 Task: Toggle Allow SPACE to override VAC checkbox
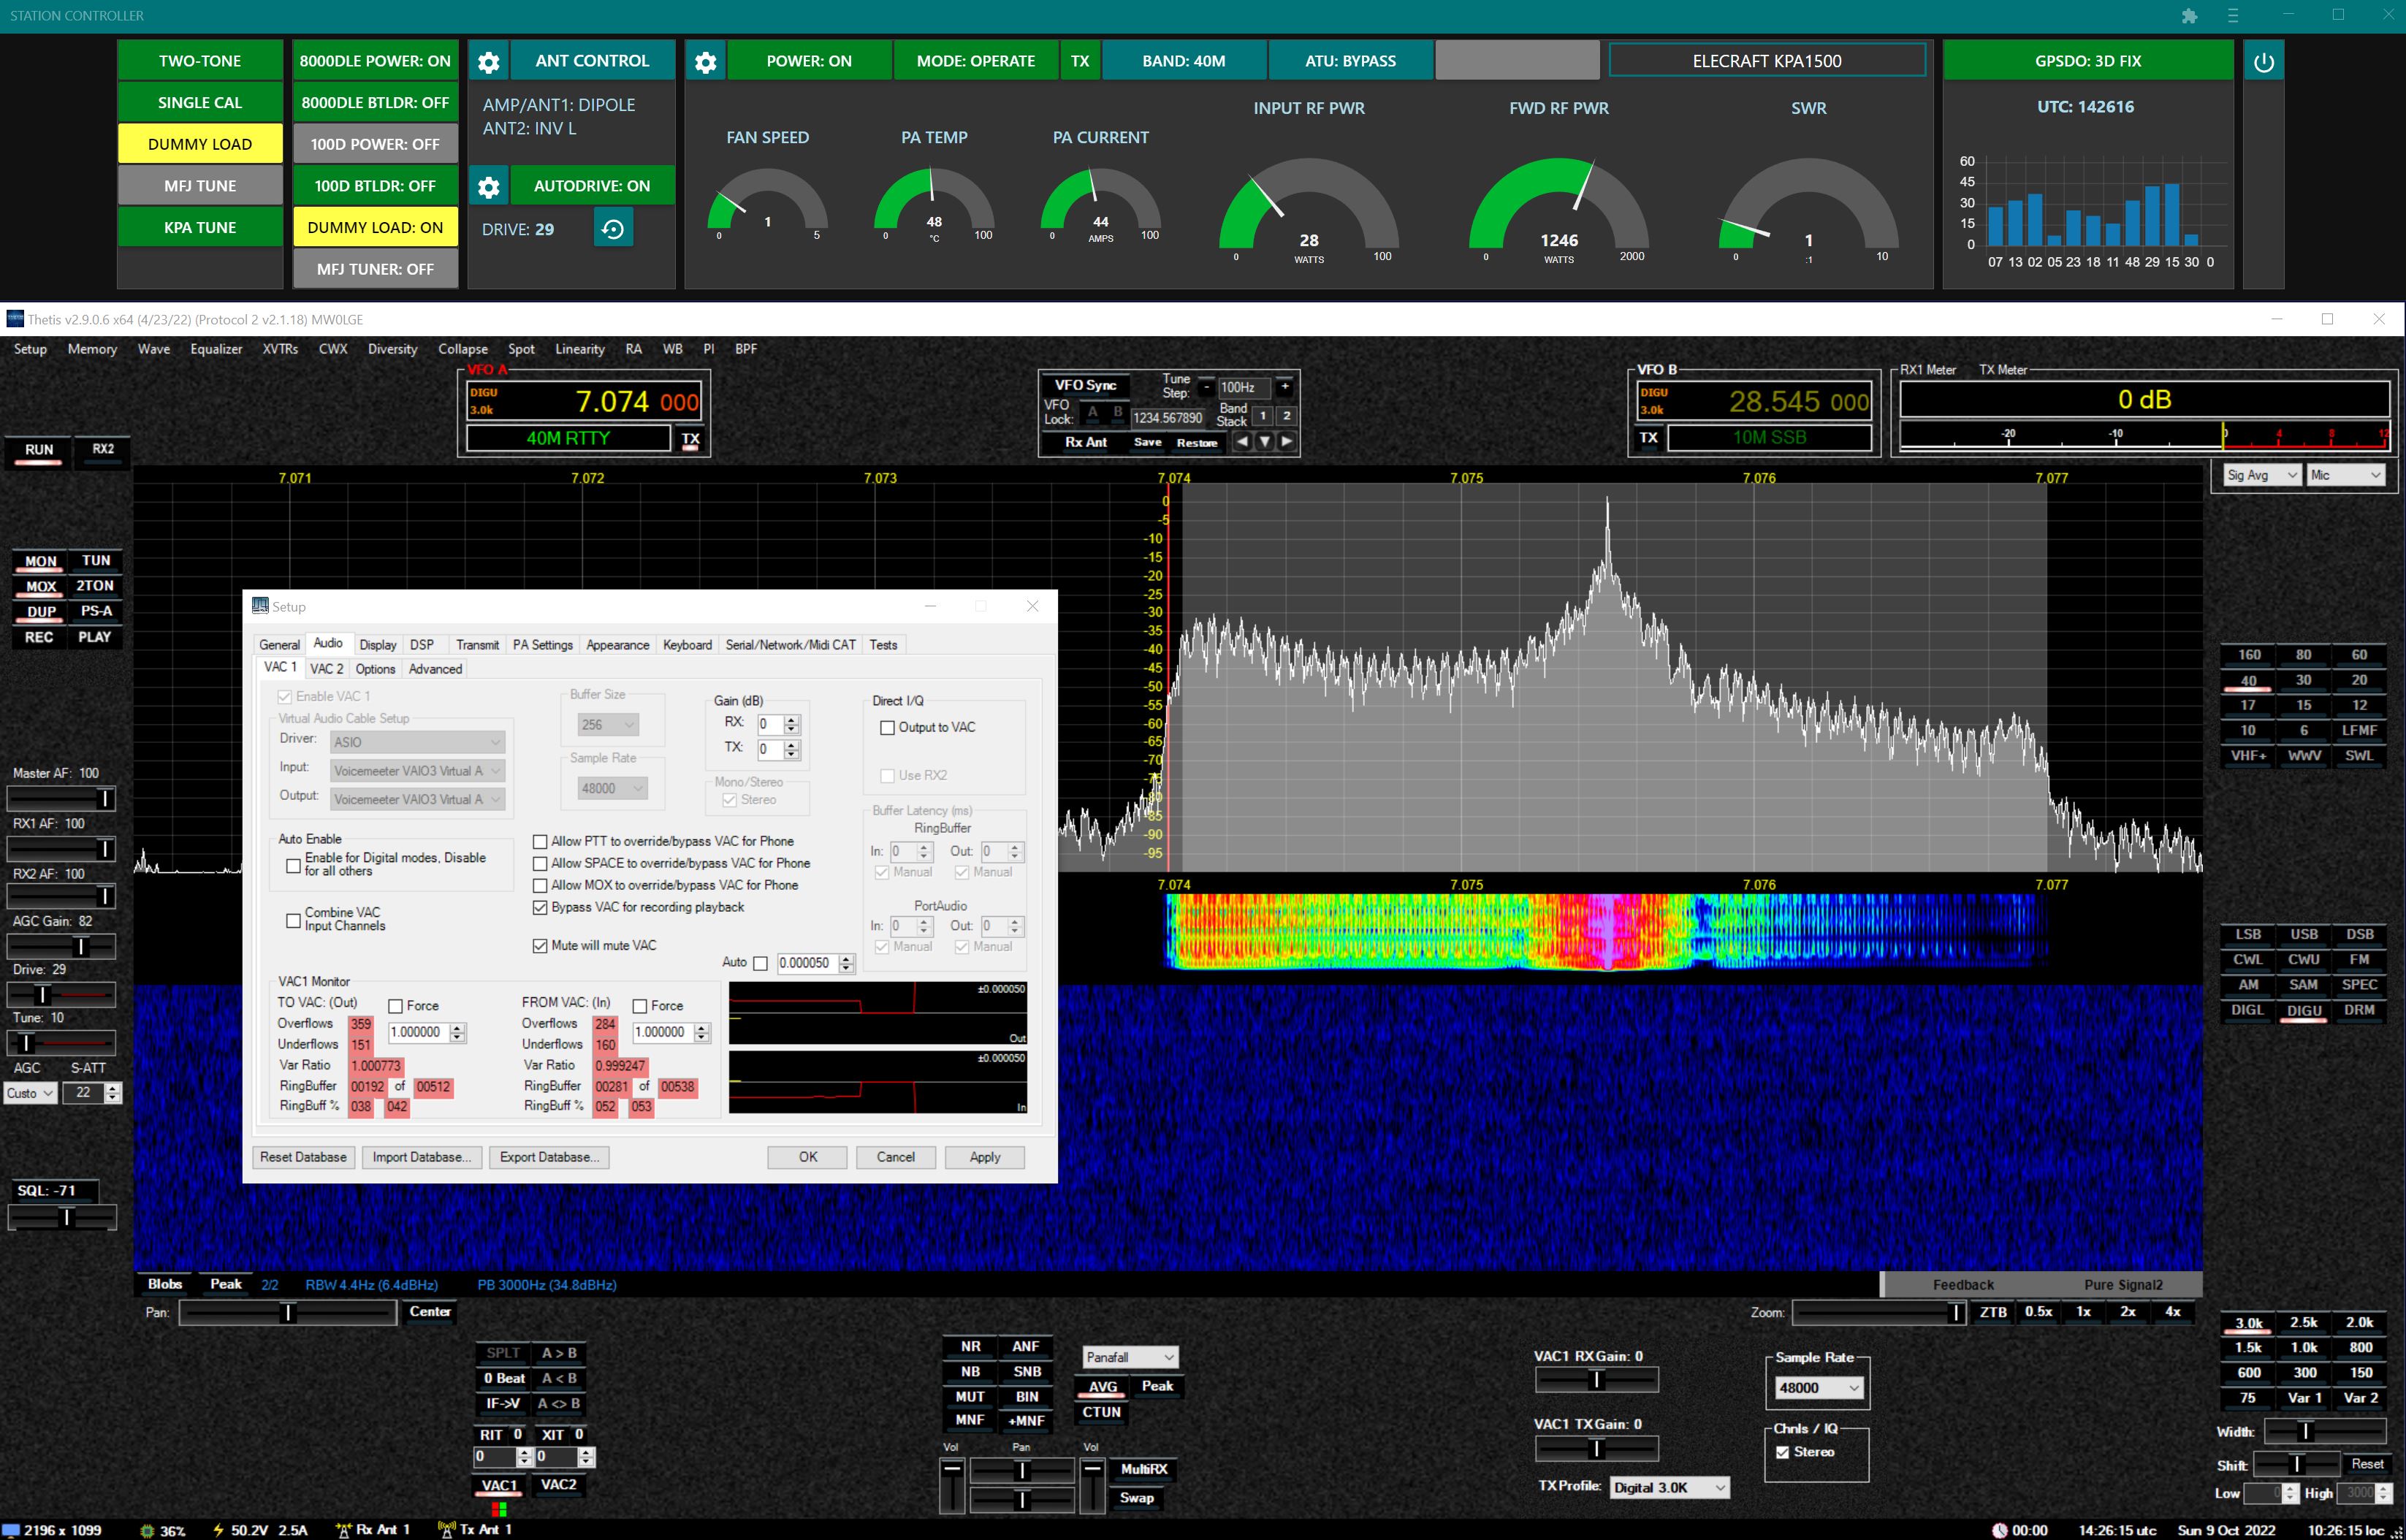tap(540, 864)
